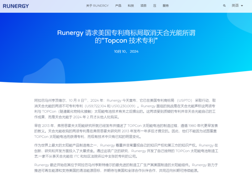Open the search magnifier icon

[x=224, y=5]
